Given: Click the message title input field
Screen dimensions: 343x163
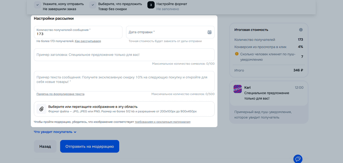Looking at the screenshot, I should [124, 55].
